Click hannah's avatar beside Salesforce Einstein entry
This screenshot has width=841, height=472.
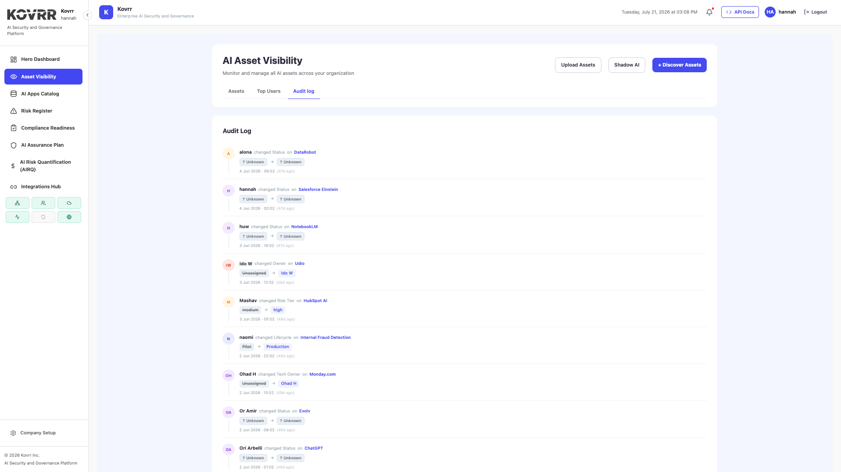click(x=229, y=191)
